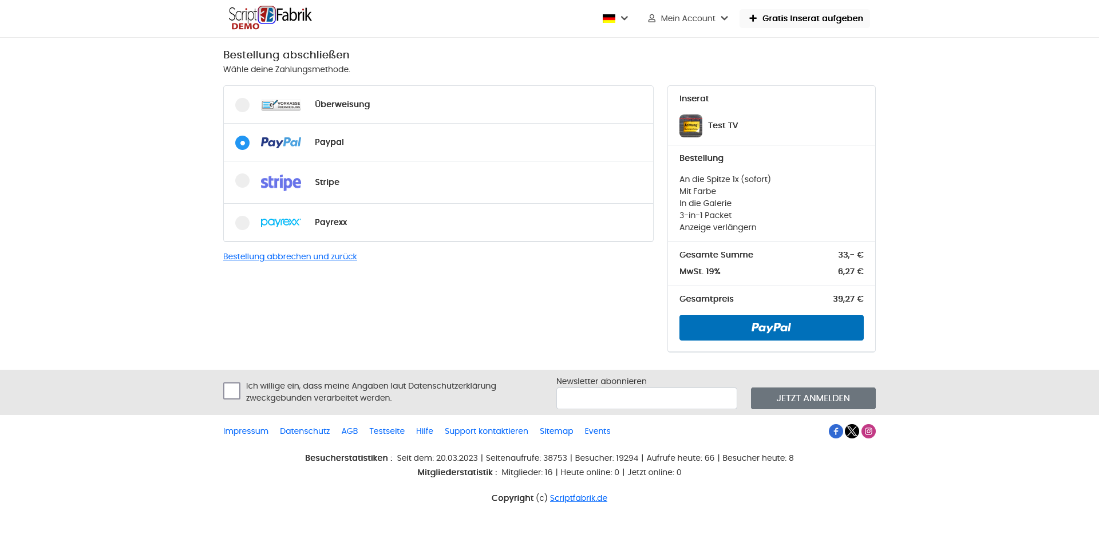Image resolution: width=1099 pixels, height=542 pixels.
Task: Follow the Scriptfabrik.de copyright link
Action: 579,498
